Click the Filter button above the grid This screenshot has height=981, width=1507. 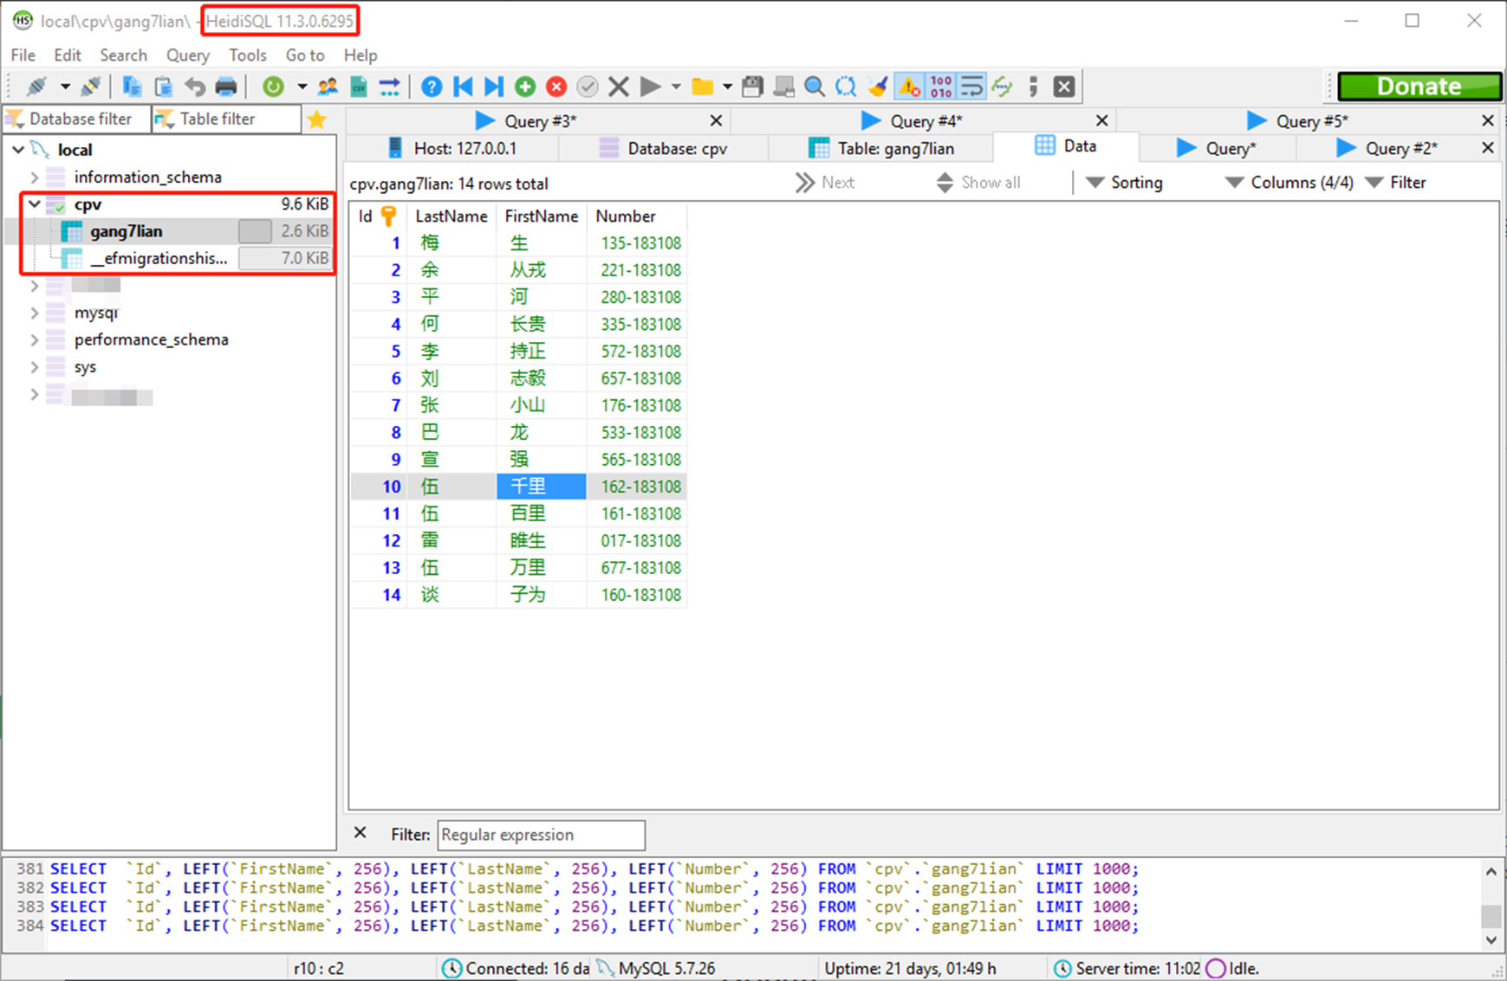point(1395,183)
